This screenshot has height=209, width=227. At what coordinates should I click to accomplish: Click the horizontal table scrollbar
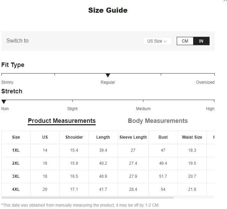88,198
